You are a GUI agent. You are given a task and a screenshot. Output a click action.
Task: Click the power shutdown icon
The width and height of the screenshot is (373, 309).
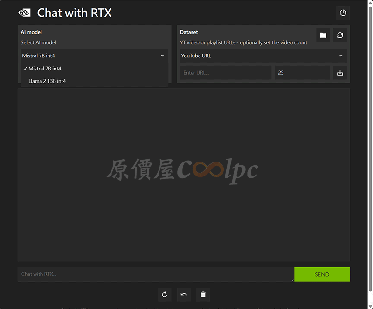[343, 13]
